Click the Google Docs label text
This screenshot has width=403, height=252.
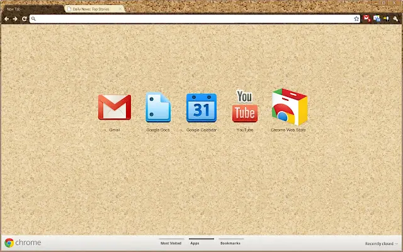tap(158, 130)
